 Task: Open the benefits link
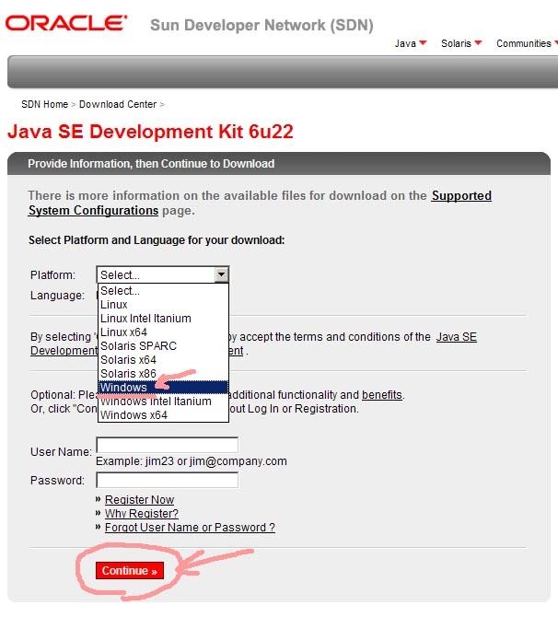coord(382,395)
